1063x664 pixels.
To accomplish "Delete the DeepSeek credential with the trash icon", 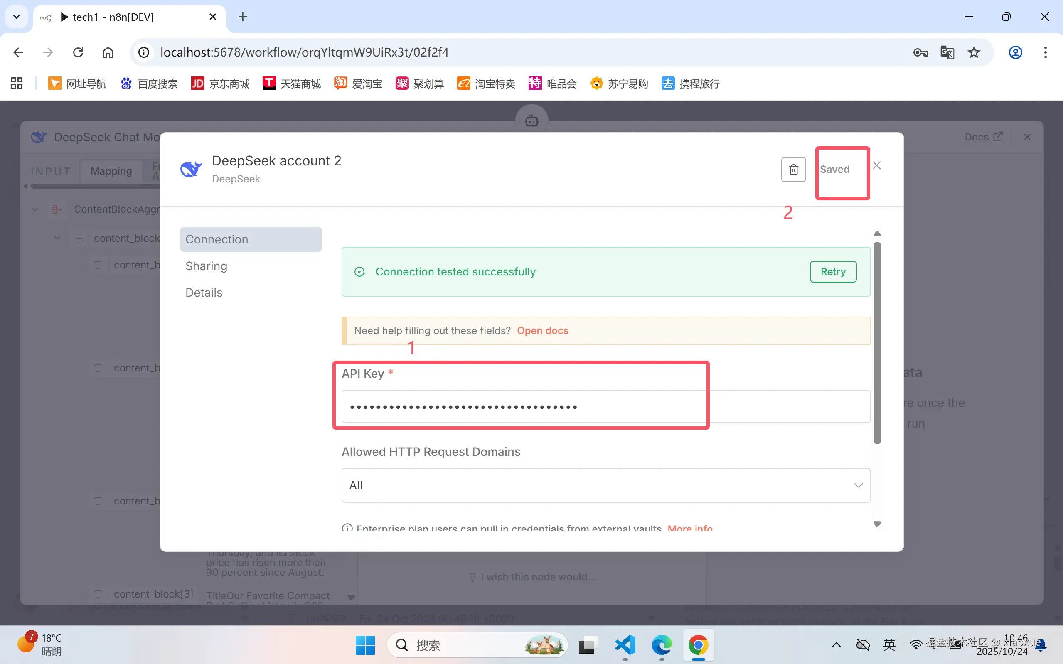I will click(x=793, y=170).
